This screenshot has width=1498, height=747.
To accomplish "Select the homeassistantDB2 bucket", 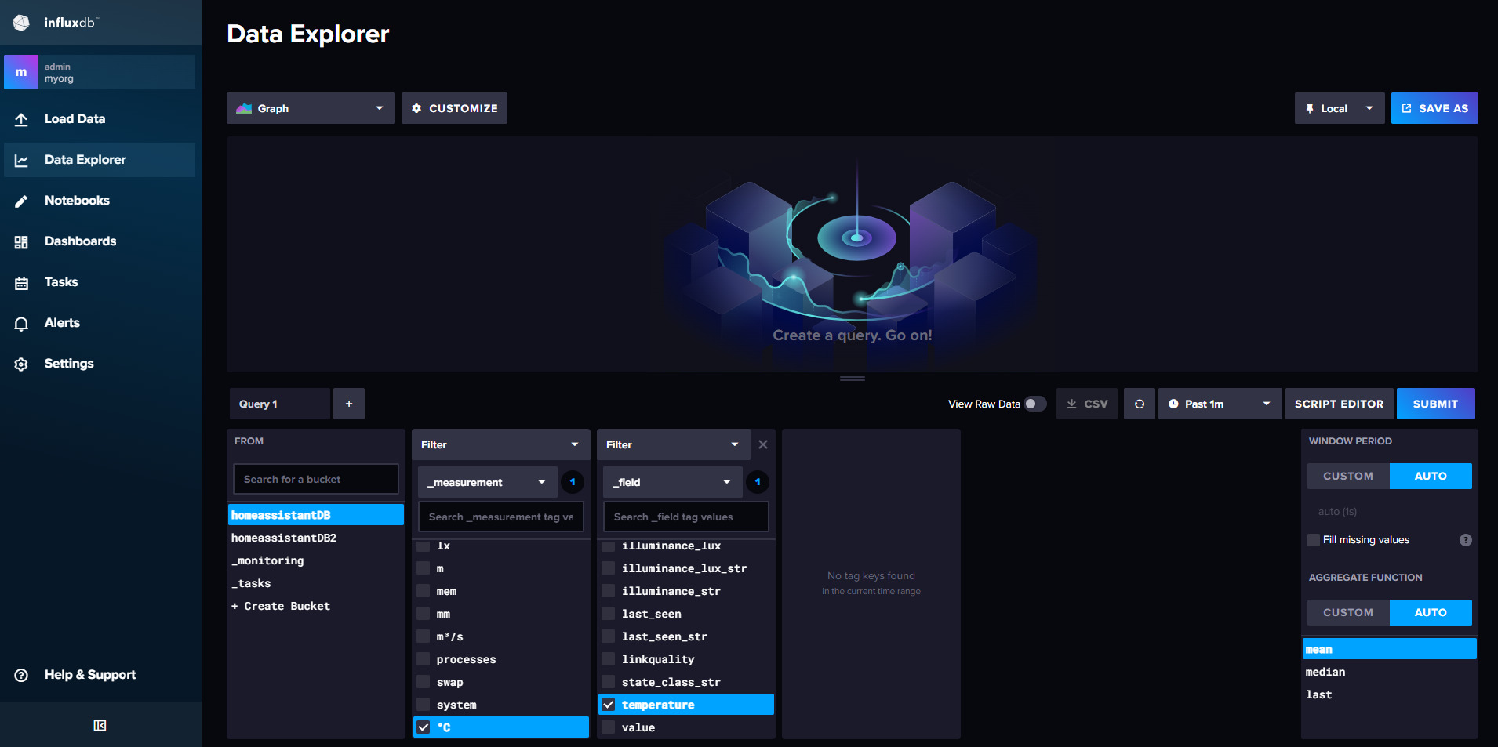I will (315, 538).
